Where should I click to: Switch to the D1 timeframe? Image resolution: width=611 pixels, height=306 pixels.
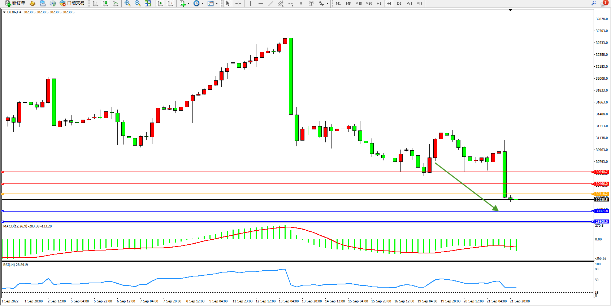[399, 3]
